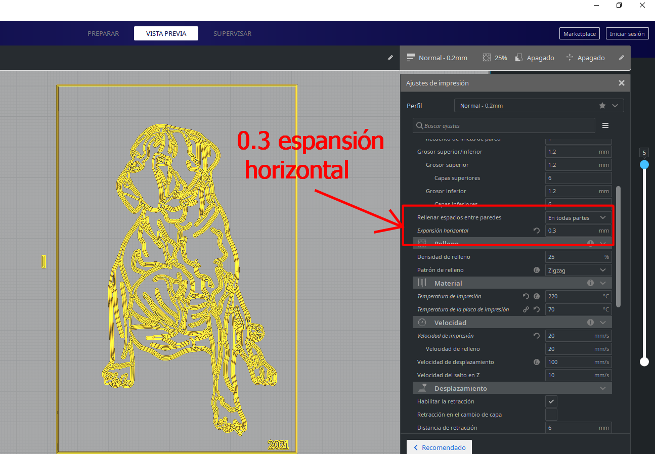Enable Retracción en el cambio de capa
Screen dimensions: 655x454
[551, 415]
